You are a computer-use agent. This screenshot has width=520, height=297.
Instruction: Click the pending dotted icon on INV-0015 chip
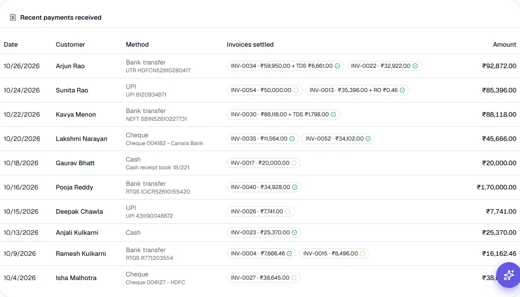pyautogui.click(x=363, y=254)
